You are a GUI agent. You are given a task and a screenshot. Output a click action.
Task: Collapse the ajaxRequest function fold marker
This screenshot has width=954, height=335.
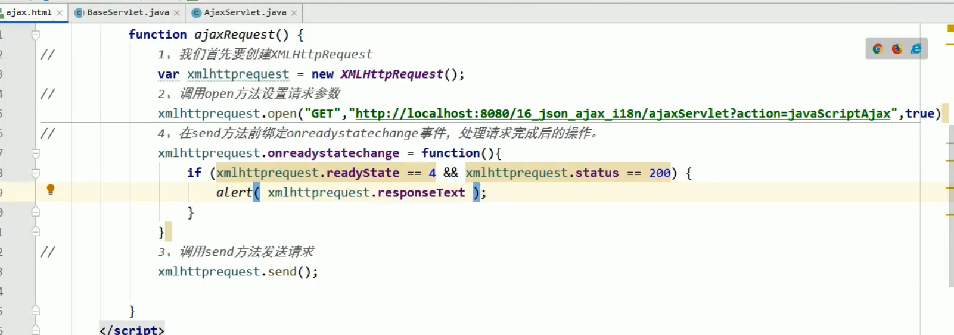(x=36, y=35)
